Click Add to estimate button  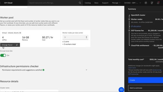click(x=145, y=88)
